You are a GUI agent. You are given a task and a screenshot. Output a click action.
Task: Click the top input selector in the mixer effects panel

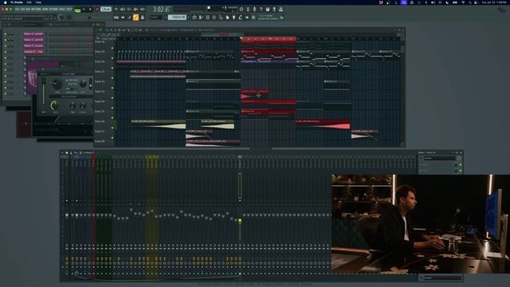(x=440, y=158)
